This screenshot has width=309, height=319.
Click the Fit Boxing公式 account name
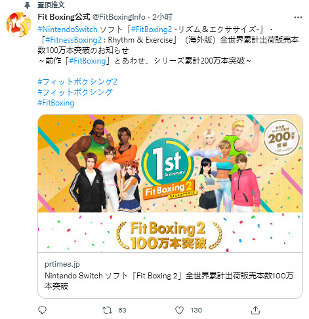[64, 17]
